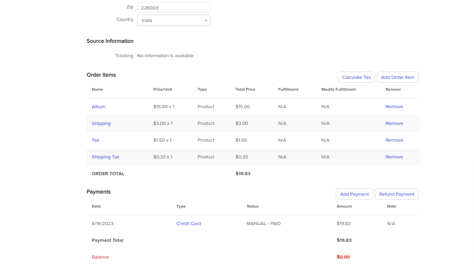Remove the Tax line item

coord(394,140)
